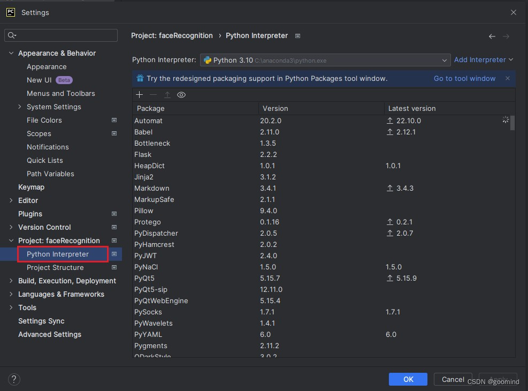Select Keymap in settings tree
The image size is (528, 391).
[32, 187]
